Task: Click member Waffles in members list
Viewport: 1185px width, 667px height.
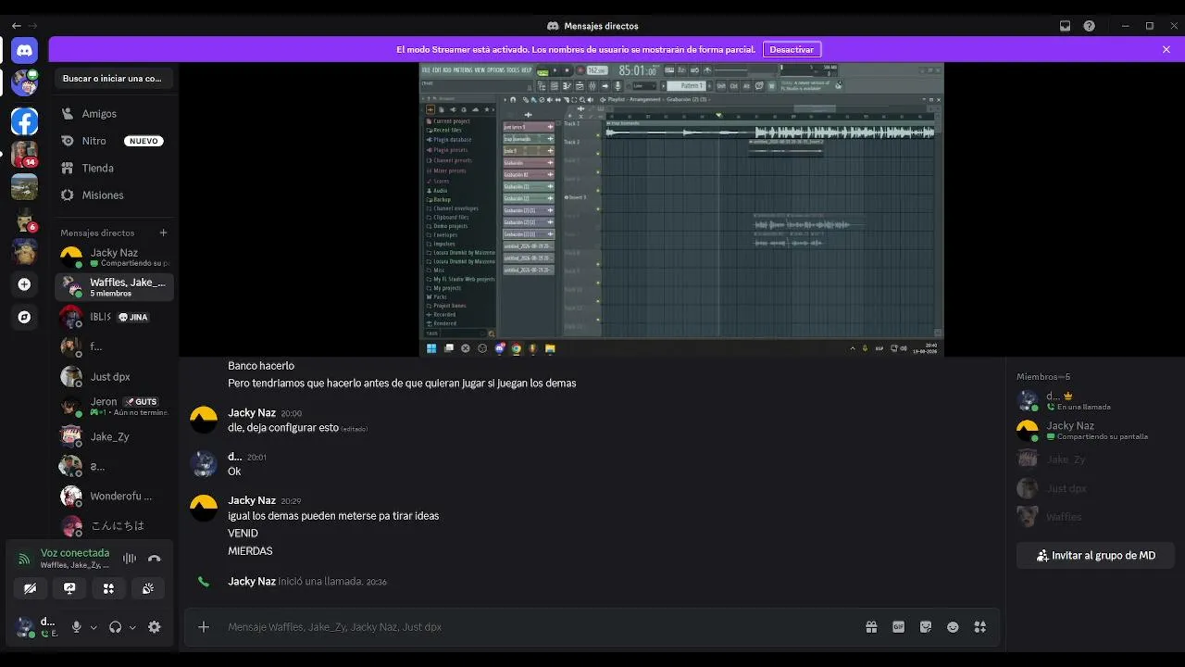Action: tap(1096, 517)
